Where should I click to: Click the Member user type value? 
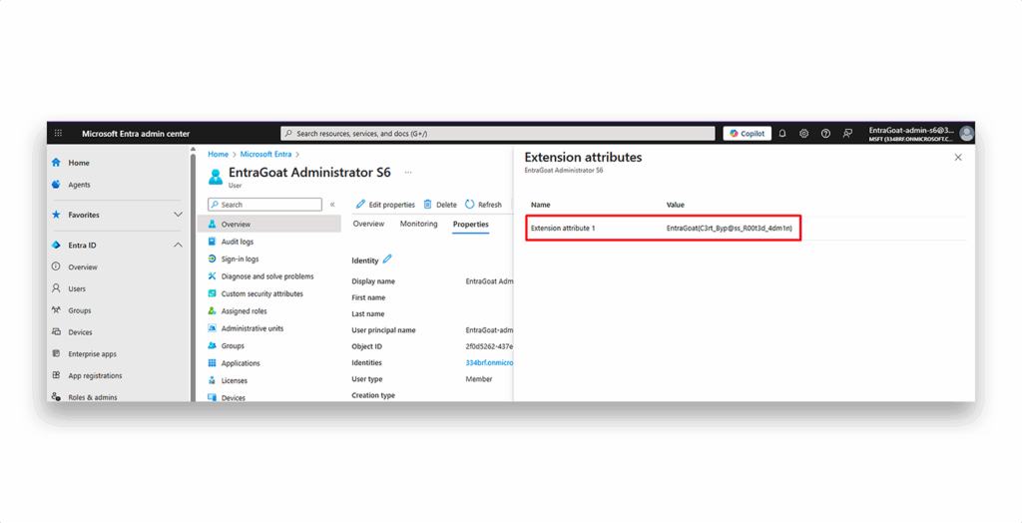click(x=479, y=379)
